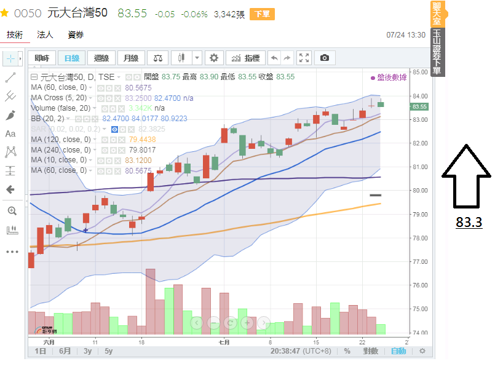Screen dimensions: 495x369
Task: Open MA (240, close, 0) dropdown arrow
Action: (95, 150)
